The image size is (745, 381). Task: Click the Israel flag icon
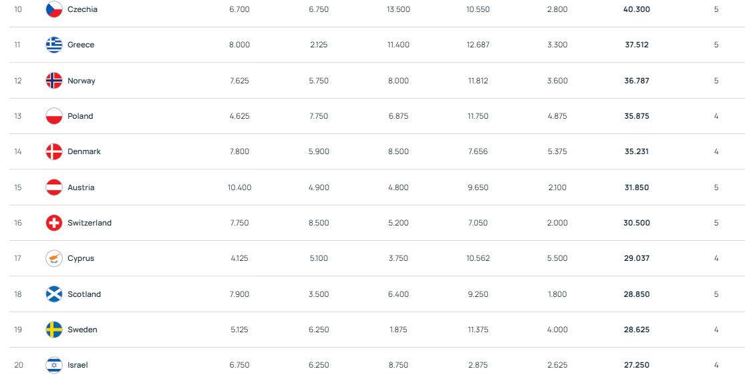click(54, 365)
